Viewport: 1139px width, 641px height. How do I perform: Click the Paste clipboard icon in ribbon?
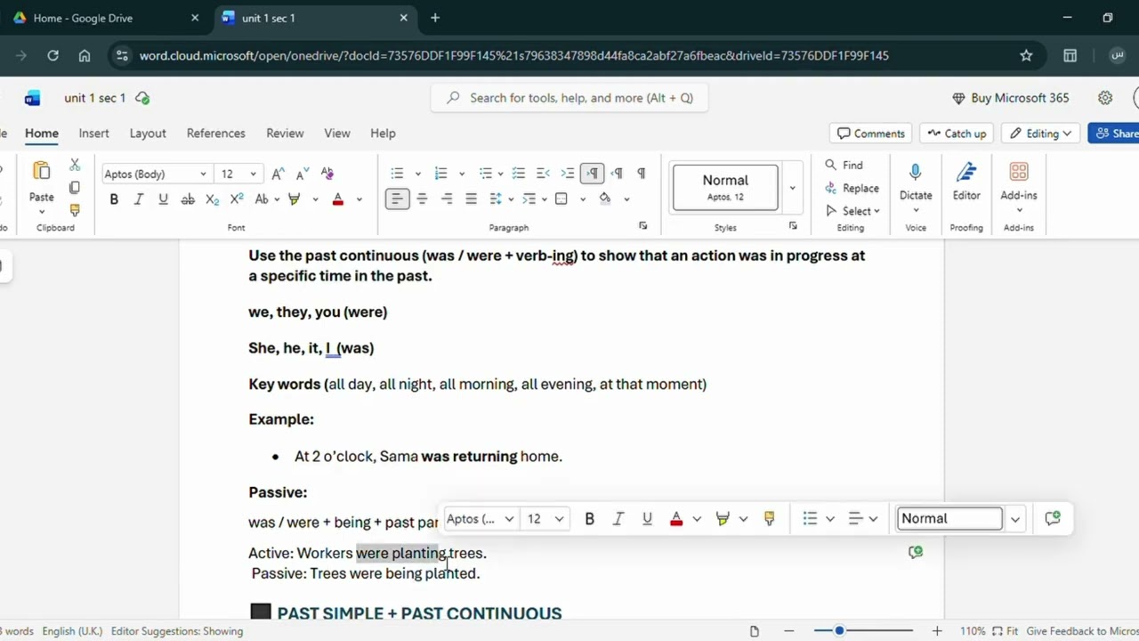point(42,172)
